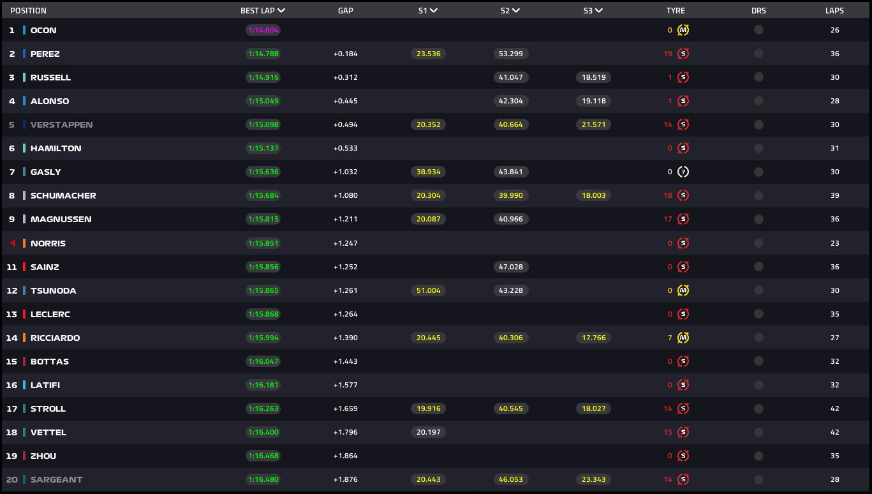Click Hamilton's soft tyre icon
Viewport: 872px width, 494px height.
pos(683,148)
